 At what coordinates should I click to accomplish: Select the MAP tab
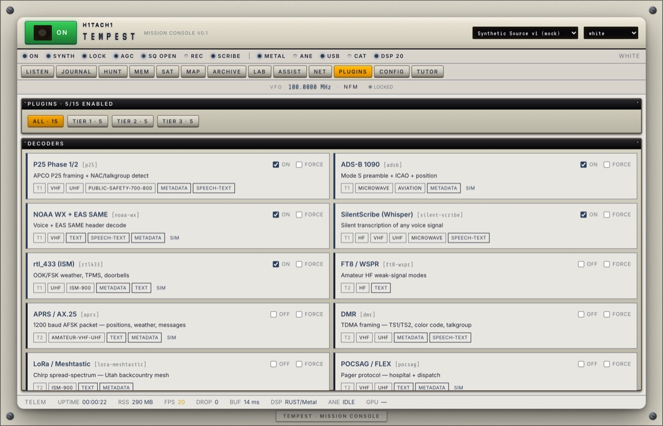(x=193, y=72)
